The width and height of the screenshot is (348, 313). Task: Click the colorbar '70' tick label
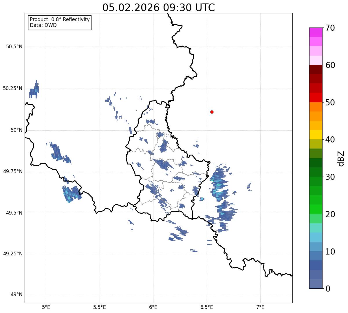330,28
